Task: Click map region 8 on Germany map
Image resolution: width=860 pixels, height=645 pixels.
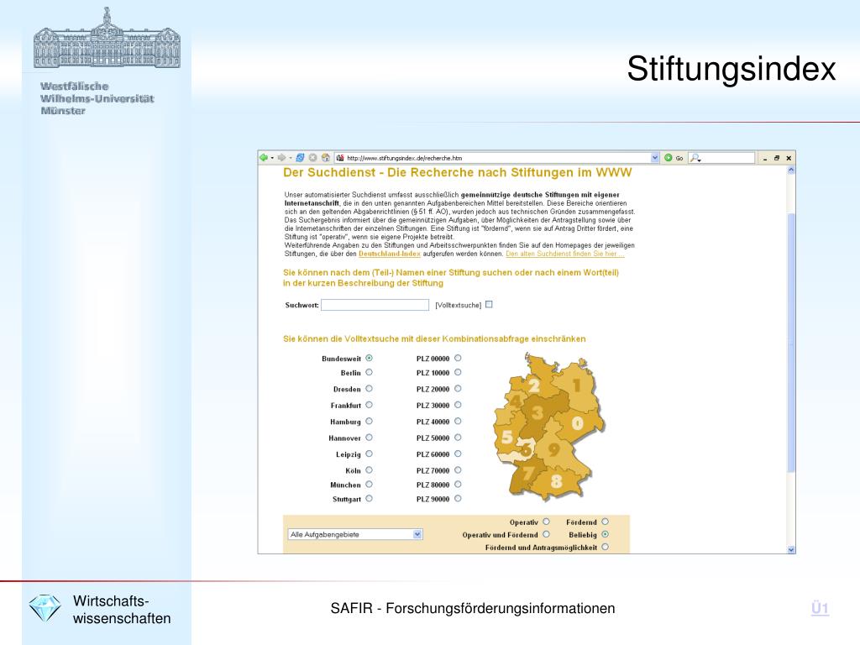Action: tap(557, 481)
